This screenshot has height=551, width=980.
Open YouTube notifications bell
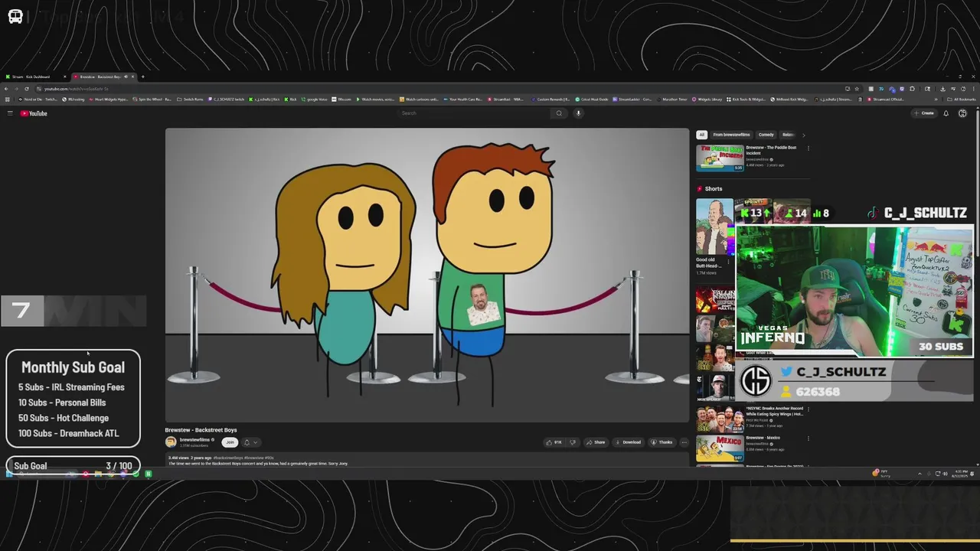click(946, 113)
